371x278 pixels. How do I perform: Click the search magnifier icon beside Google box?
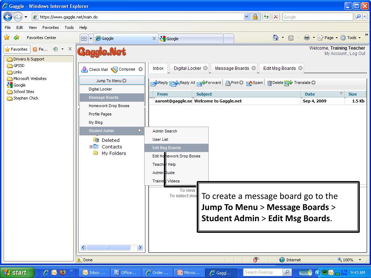point(358,17)
